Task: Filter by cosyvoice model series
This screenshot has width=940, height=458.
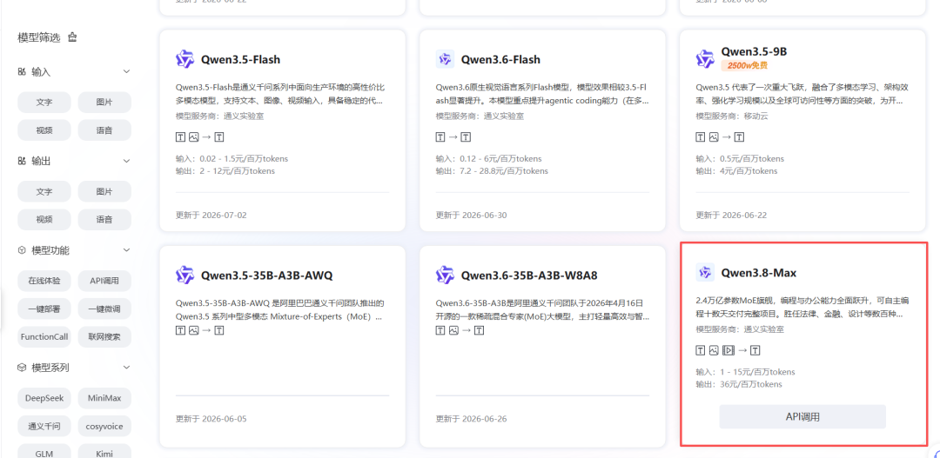Action: pyautogui.click(x=104, y=426)
